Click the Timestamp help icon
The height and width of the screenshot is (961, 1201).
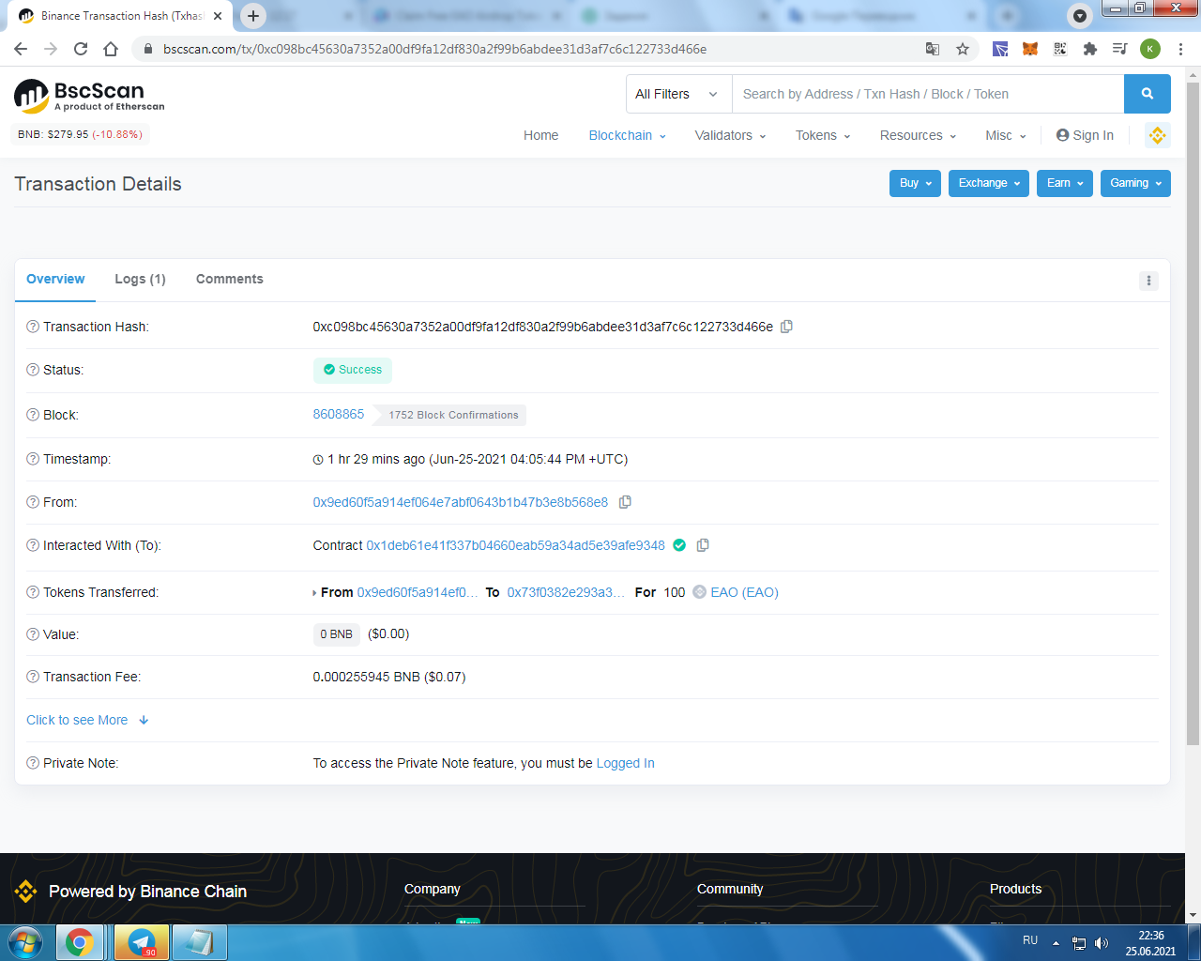(x=33, y=459)
